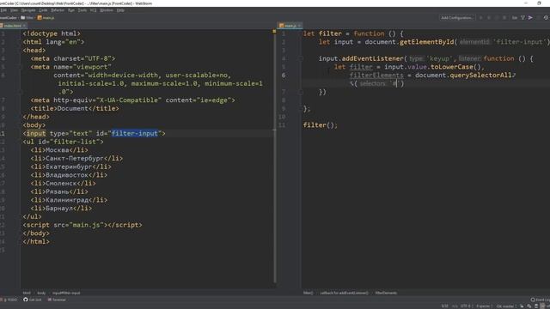
Task: Open the Add Configuration dropdown
Action: 456,17
